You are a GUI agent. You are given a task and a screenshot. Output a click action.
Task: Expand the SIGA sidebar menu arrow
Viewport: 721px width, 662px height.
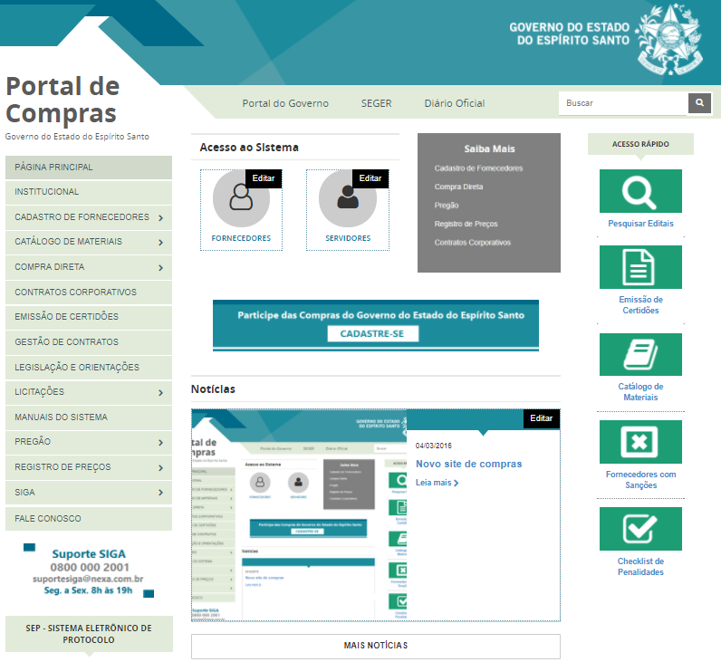pos(159,494)
